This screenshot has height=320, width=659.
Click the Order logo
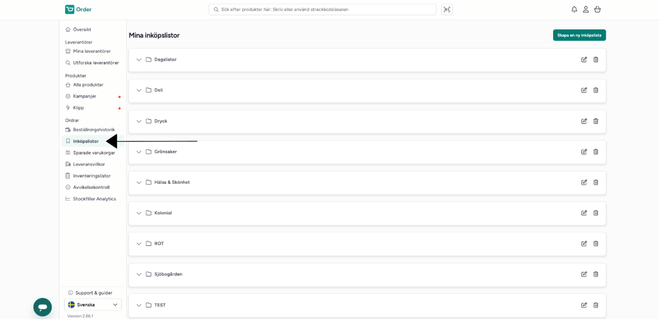click(78, 9)
